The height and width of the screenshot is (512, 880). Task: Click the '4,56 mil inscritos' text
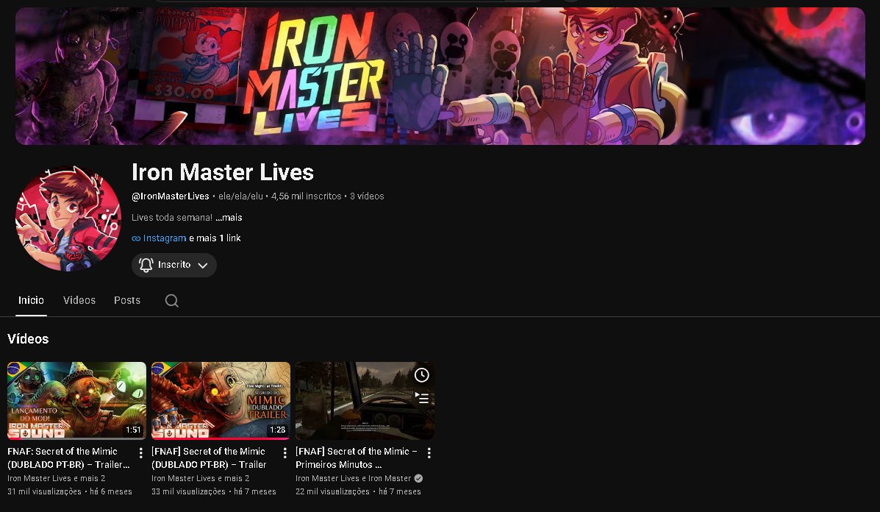click(307, 196)
